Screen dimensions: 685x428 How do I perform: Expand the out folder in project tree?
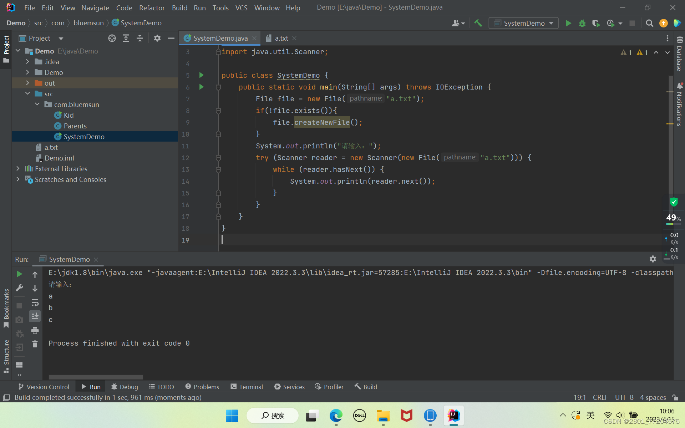[x=28, y=83]
